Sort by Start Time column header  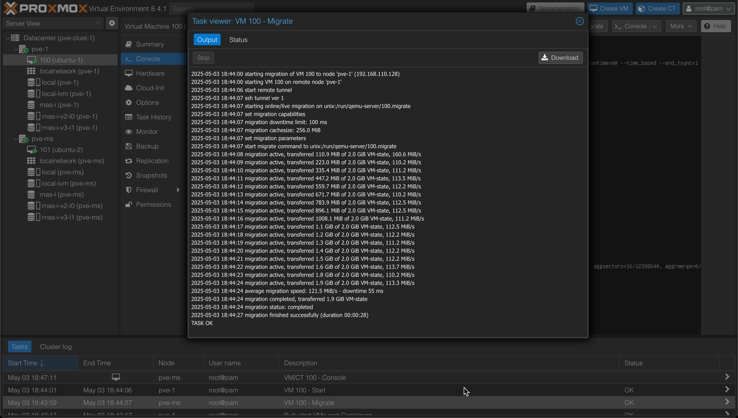coord(40,363)
